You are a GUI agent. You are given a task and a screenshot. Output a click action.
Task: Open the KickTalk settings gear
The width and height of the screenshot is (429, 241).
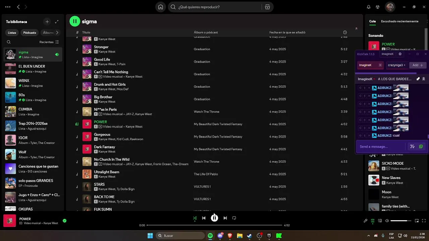(400, 54)
